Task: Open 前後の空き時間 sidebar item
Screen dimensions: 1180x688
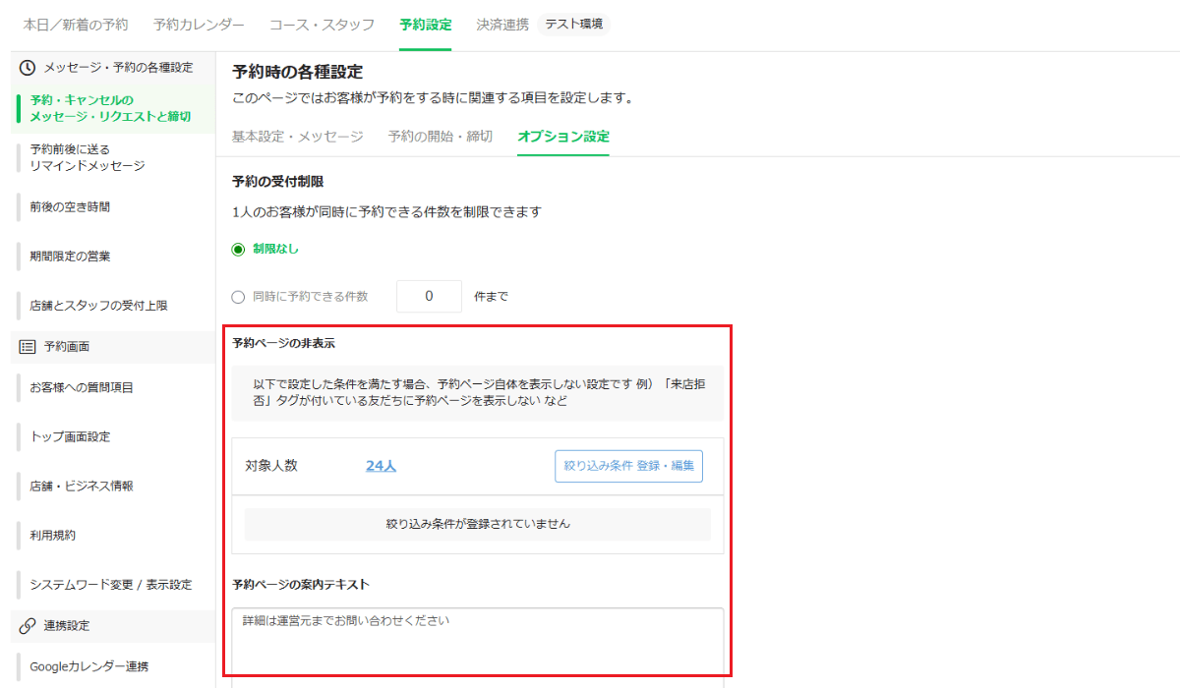Action: tap(70, 207)
